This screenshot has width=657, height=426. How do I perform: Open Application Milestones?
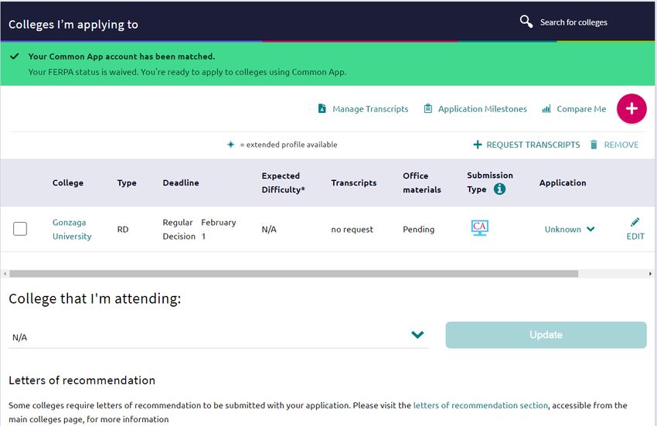click(482, 109)
